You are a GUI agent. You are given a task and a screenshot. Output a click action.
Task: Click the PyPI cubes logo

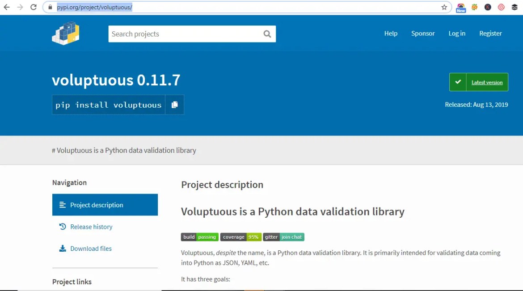click(x=66, y=33)
